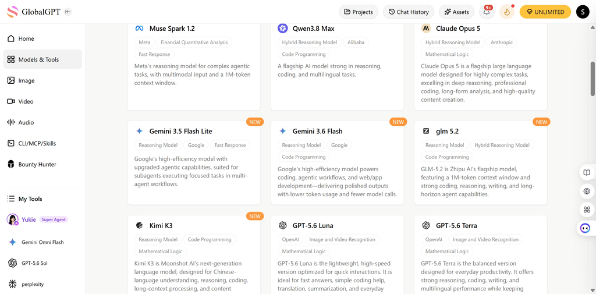Image resolution: width=596 pixels, height=294 pixels.
Task: Click the book icon on right edge
Action: [587, 173]
